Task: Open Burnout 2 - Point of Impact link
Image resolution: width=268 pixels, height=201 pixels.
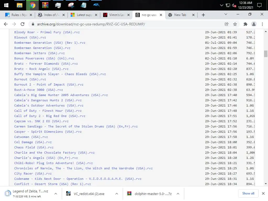Action: pos(49,85)
